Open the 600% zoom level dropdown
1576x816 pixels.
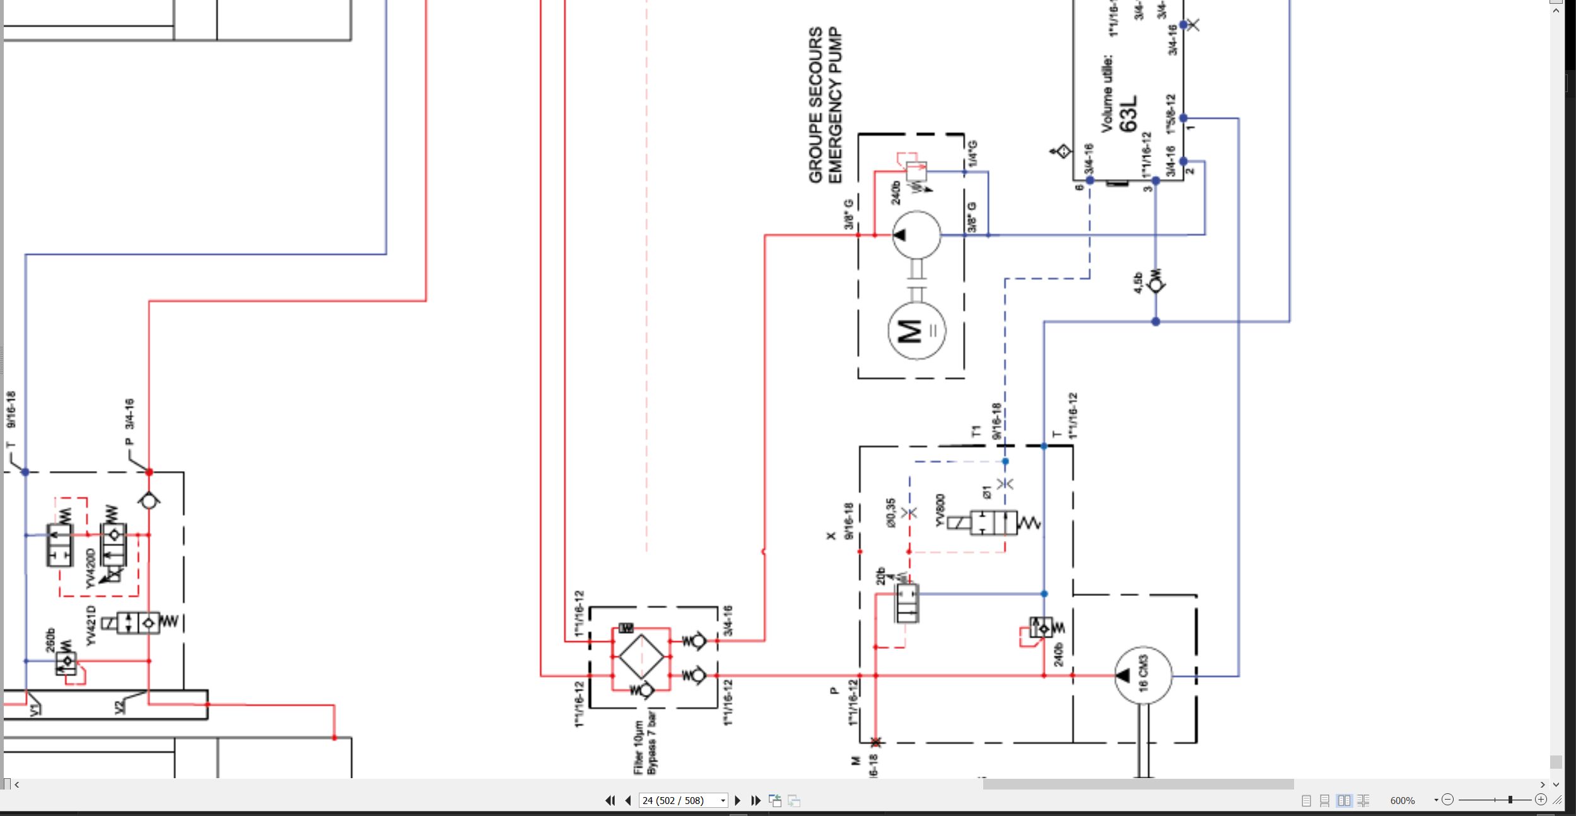click(1436, 800)
